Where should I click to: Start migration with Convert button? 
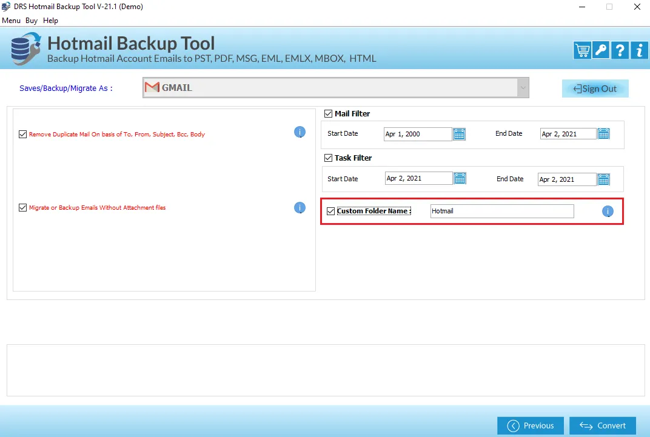tap(603, 425)
